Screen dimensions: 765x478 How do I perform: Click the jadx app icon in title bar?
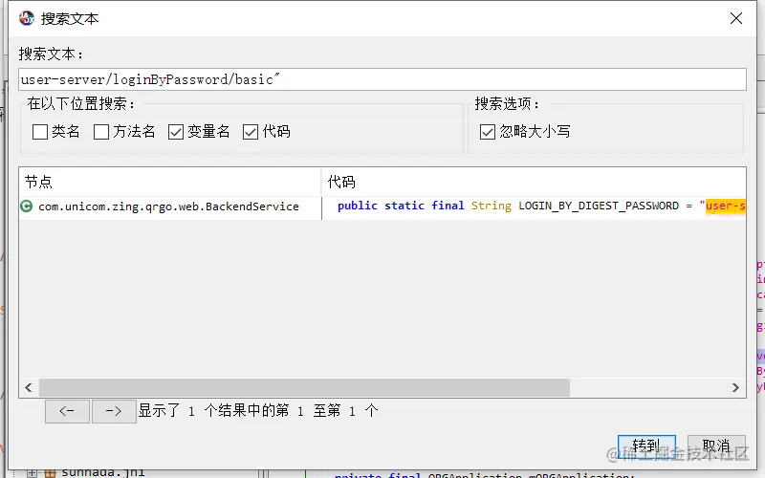point(27,18)
